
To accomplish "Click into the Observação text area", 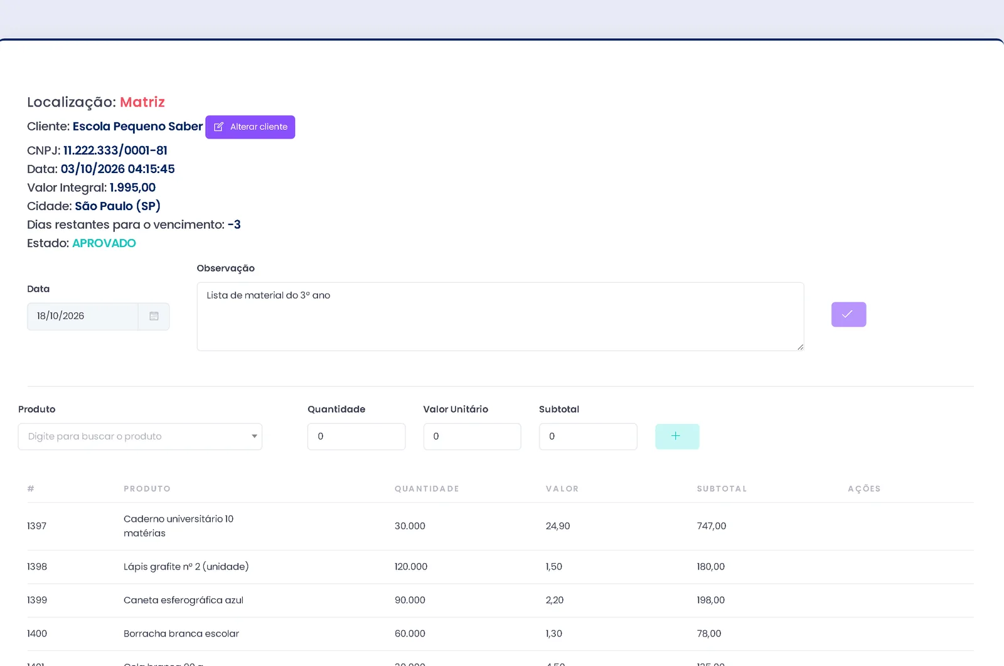I will 500,316.
